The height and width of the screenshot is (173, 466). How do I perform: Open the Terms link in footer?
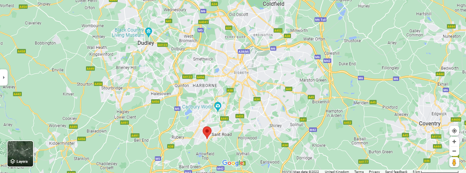[x=359, y=171]
